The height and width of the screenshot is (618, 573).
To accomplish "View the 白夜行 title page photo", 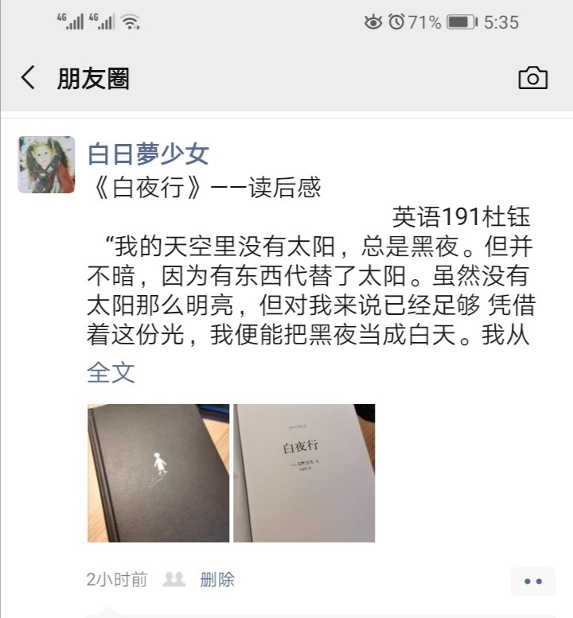I will [x=304, y=473].
